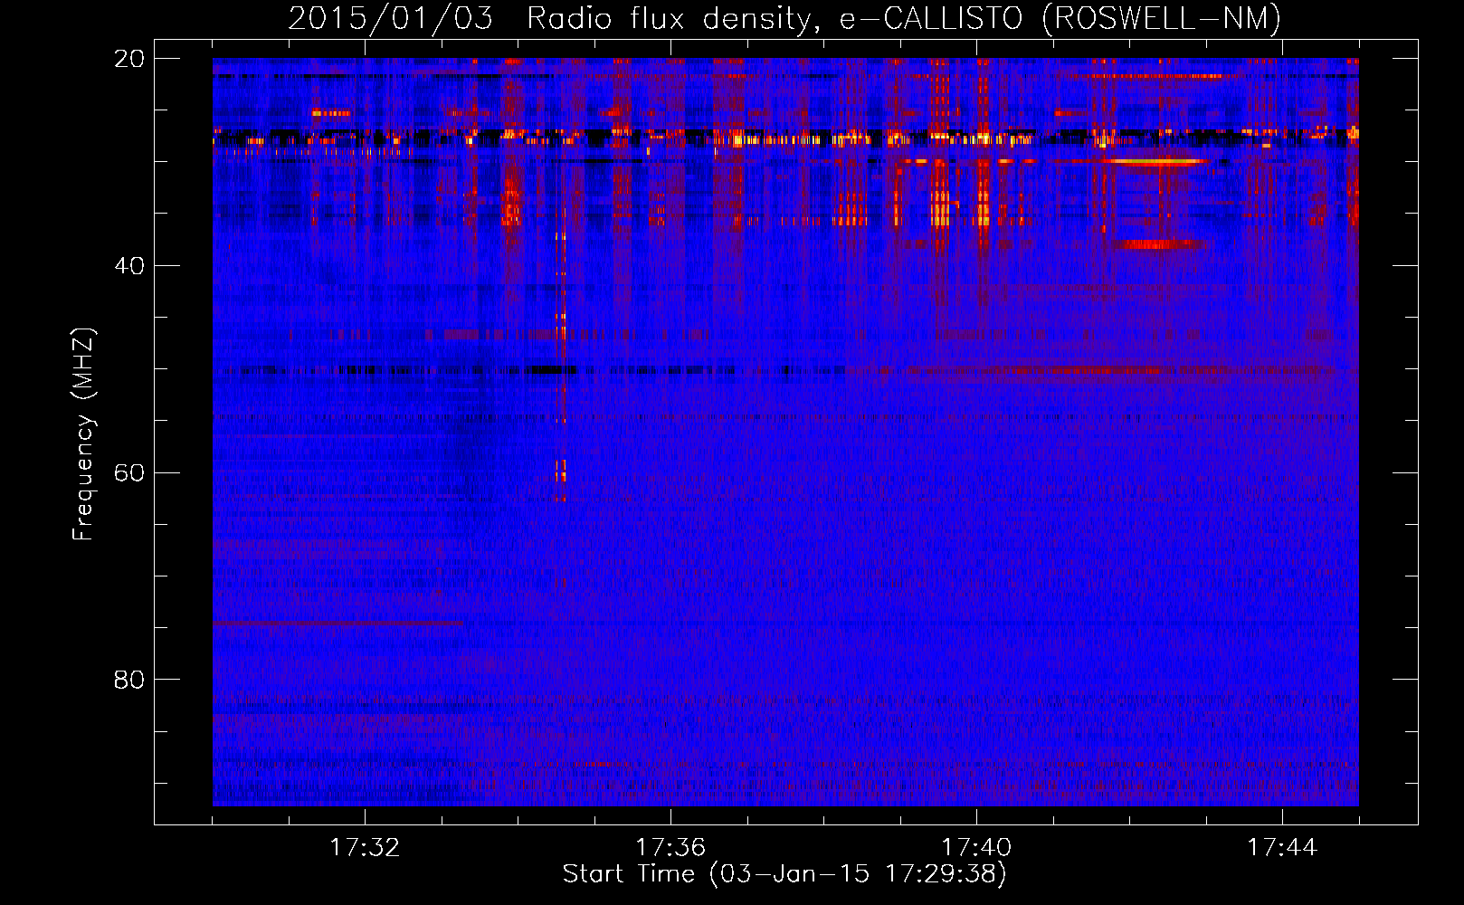Select the 'Frequency (MHZ)' y-axis label
1464x905 pixels.
[83, 434]
